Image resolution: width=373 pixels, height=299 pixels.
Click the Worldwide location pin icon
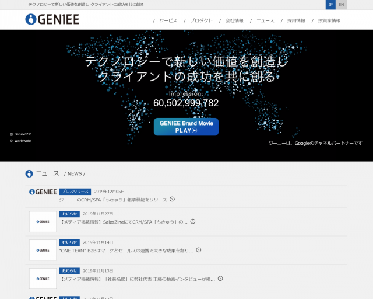click(x=11, y=141)
